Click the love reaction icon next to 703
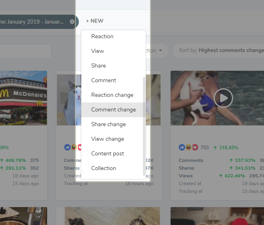Viewport: 264px width, 225px height. (x=195, y=147)
